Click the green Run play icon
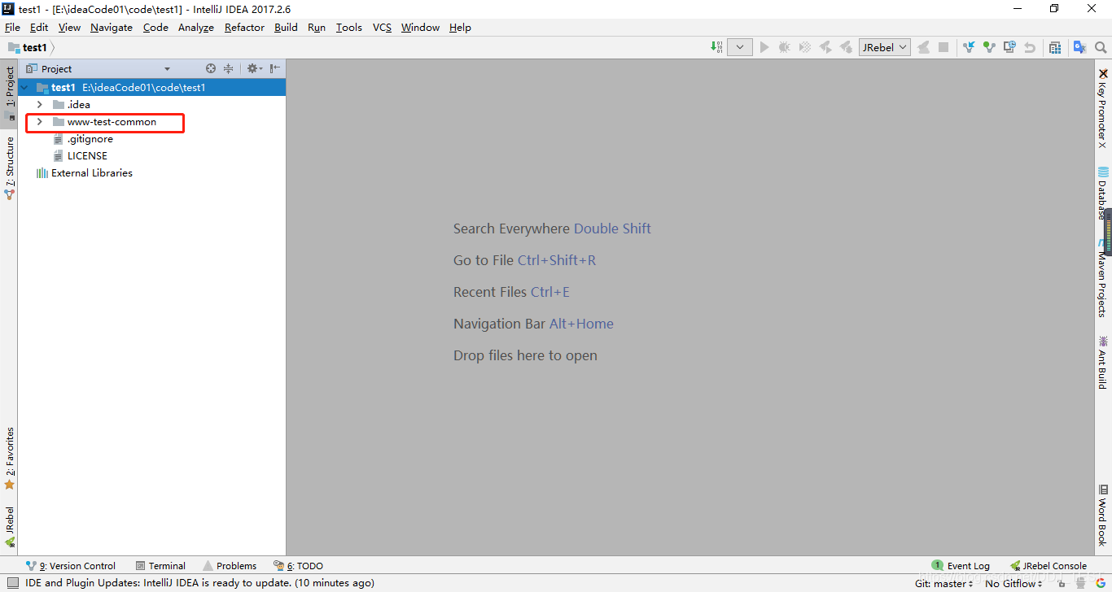Image resolution: width=1112 pixels, height=592 pixels. tap(764, 47)
